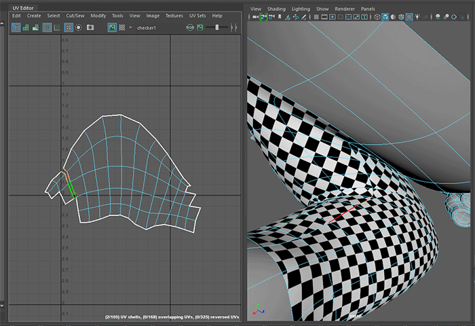This screenshot has width=475, height=326.
Task: Toggle smooth shade all cube in viewport
Action: 385,18
